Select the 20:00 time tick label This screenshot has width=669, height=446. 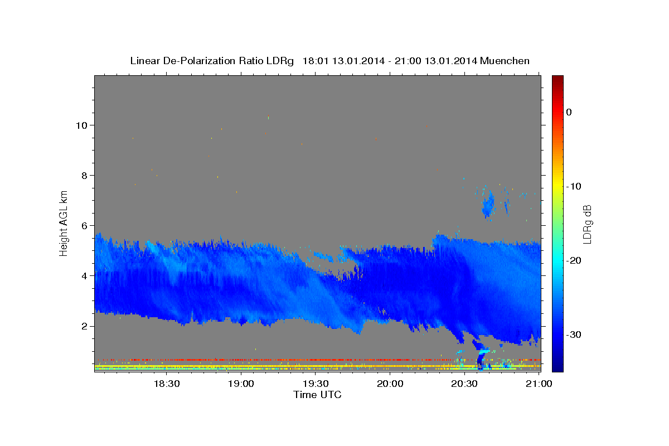click(390, 384)
